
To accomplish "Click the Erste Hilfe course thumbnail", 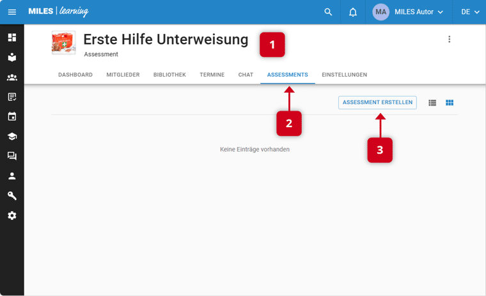I will click(x=63, y=43).
